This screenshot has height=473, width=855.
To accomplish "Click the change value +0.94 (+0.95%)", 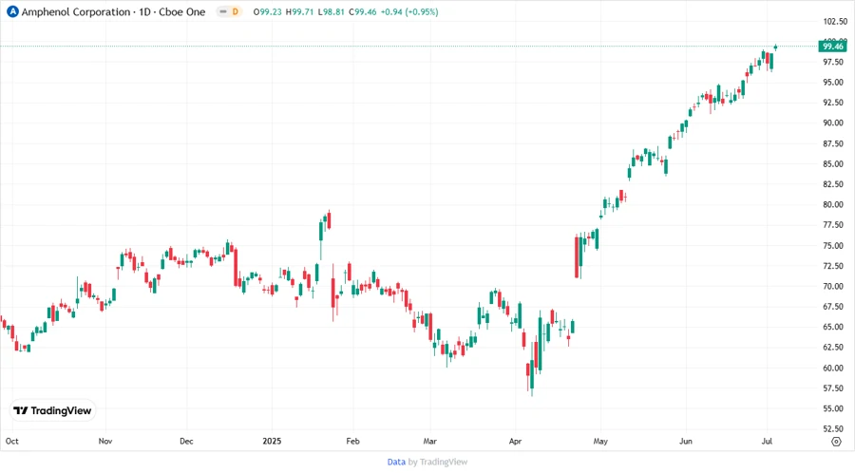I will point(409,11).
